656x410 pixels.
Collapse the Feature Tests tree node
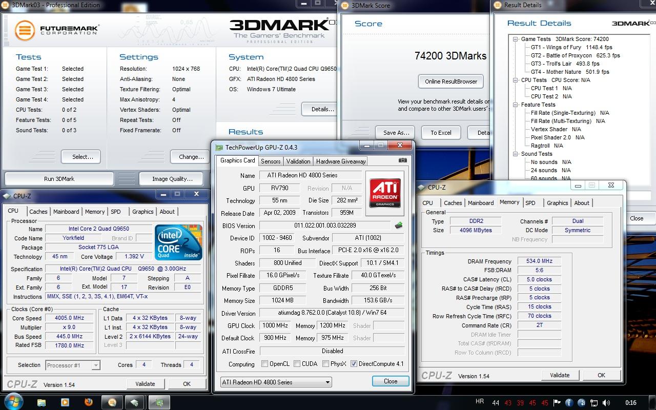(x=515, y=105)
